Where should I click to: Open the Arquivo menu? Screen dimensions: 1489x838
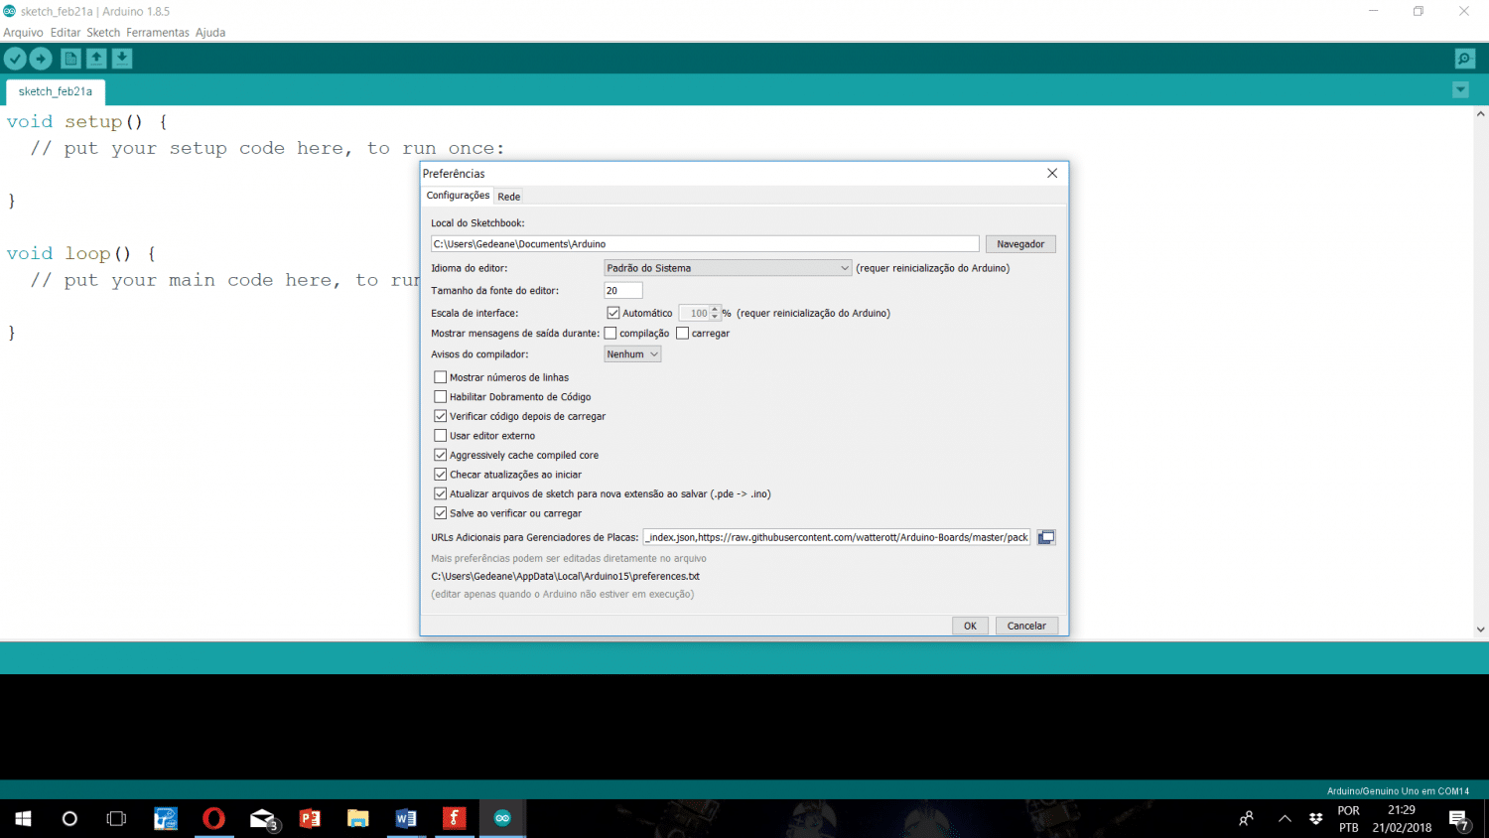(x=23, y=33)
